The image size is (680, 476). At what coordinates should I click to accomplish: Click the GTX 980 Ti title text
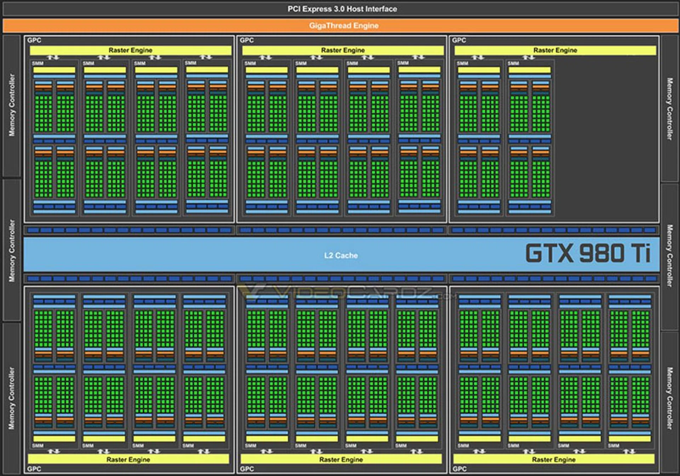pyautogui.click(x=588, y=253)
